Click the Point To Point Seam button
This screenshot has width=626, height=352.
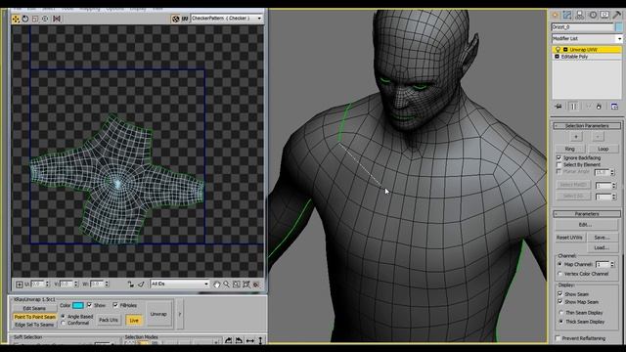[x=34, y=317]
